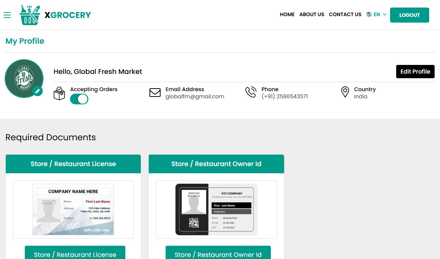Open Edit Profile
The width and height of the screenshot is (440, 259).
pos(415,71)
